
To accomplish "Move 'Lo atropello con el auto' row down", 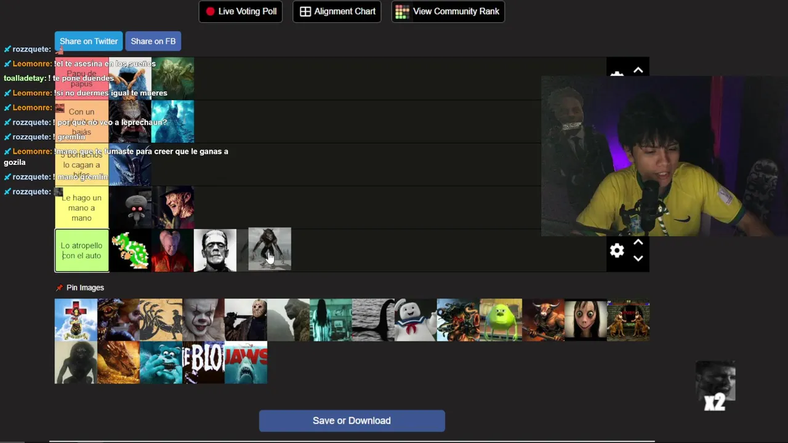I will pos(638,258).
